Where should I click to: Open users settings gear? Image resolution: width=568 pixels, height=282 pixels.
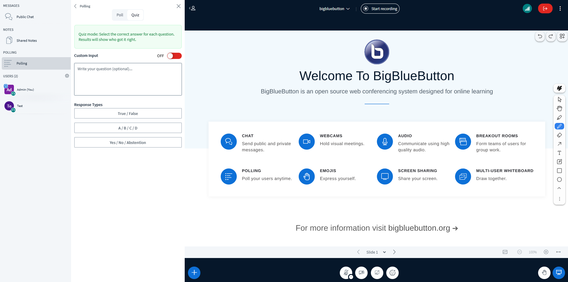(67, 76)
